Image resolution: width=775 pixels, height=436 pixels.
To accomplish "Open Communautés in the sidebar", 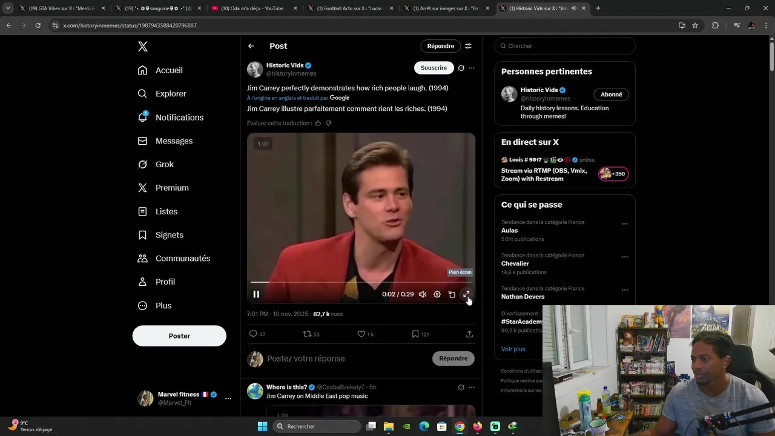I will pyautogui.click(x=174, y=259).
